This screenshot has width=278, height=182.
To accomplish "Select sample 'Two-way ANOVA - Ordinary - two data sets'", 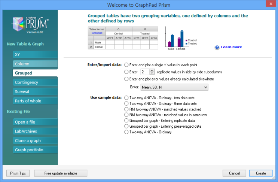I will pos(126,98).
